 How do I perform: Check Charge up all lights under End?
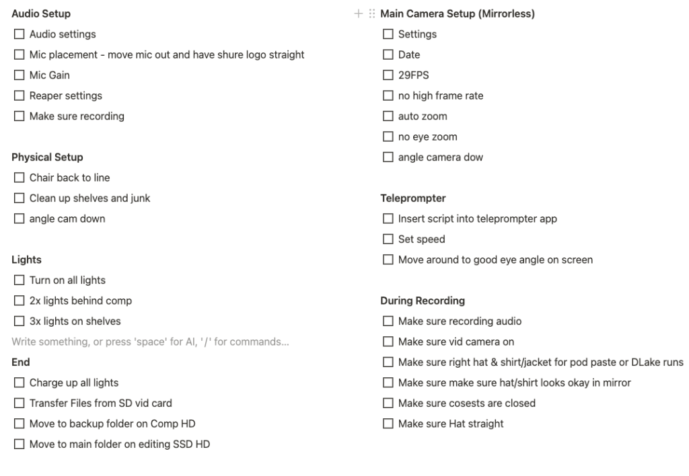pyautogui.click(x=20, y=383)
